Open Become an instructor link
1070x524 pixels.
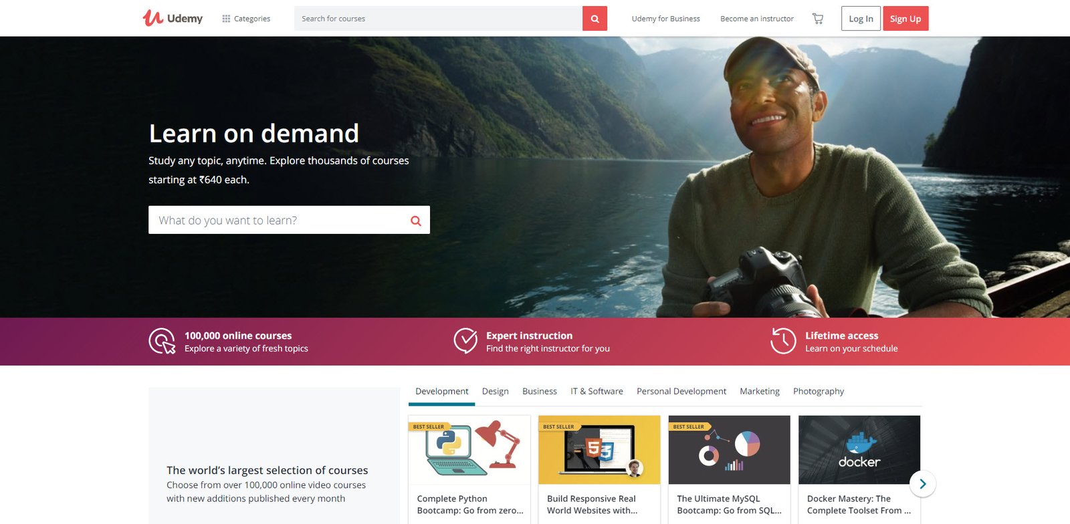pos(757,19)
